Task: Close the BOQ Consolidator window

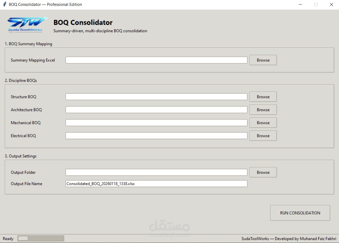Action: click(x=331, y=5)
